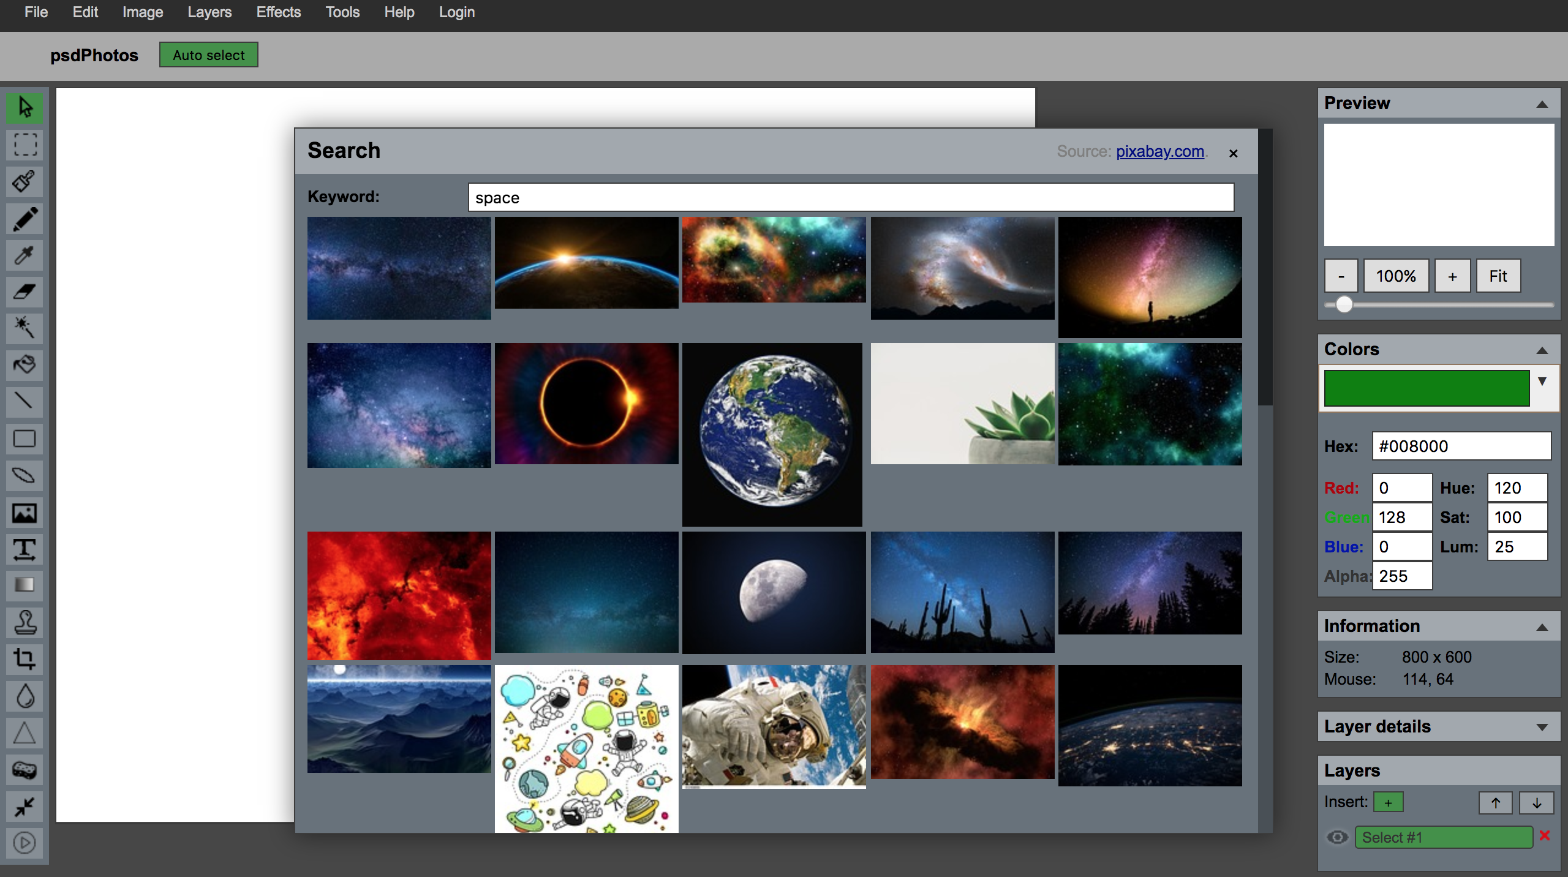This screenshot has height=877, width=1568.
Task: Delete the Select #1 layer
Action: pyautogui.click(x=1545, y=836)
